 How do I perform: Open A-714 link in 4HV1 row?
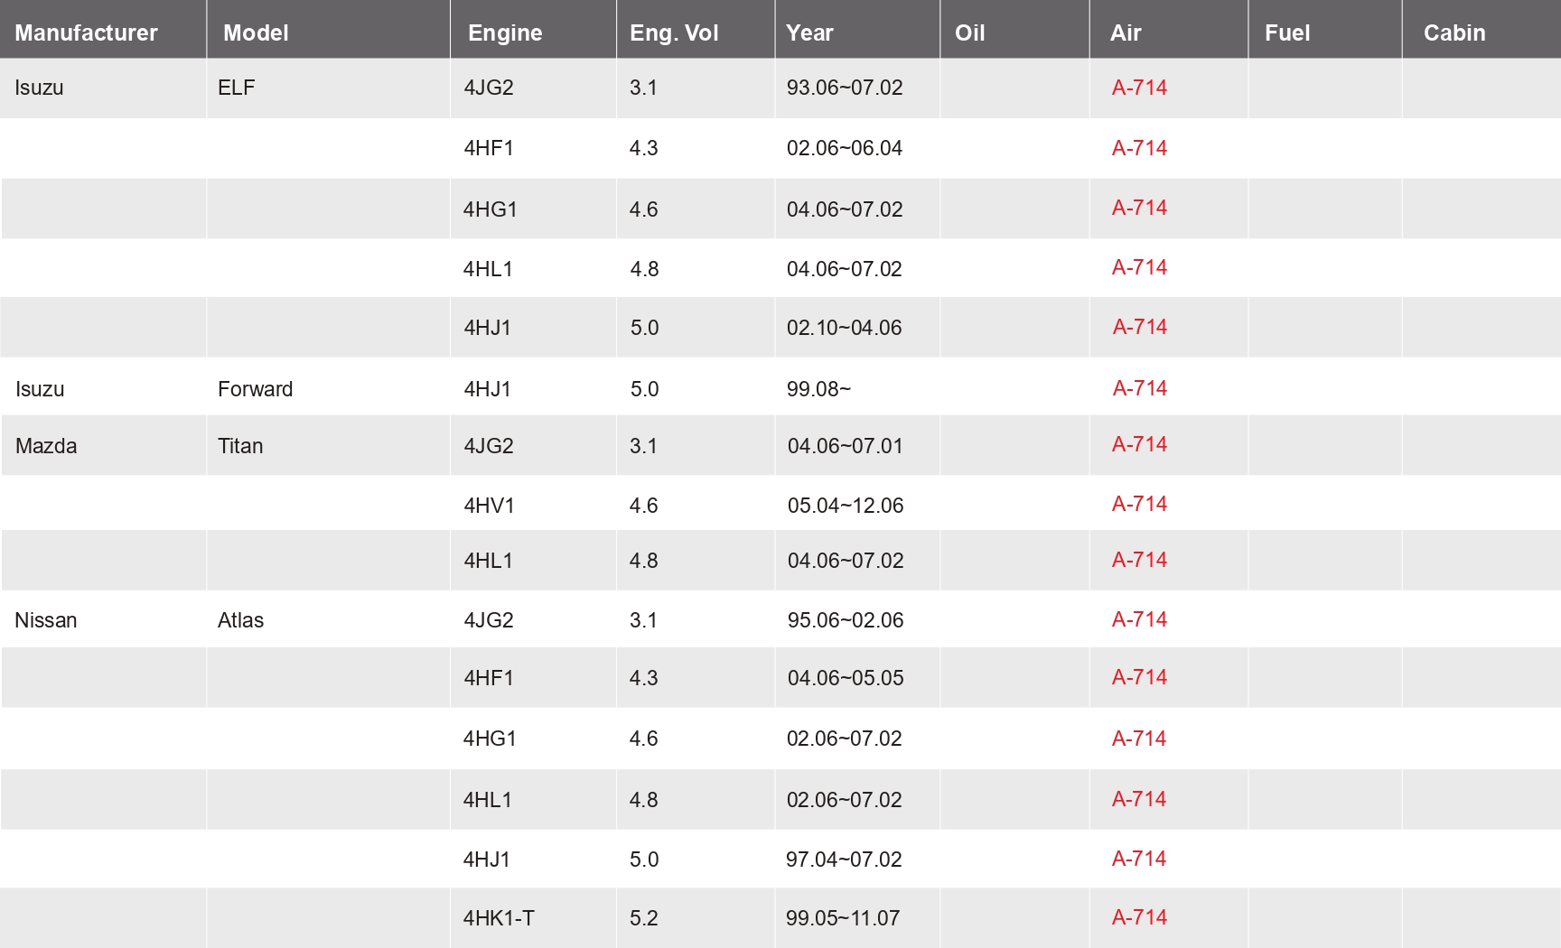pos(1139,504)
